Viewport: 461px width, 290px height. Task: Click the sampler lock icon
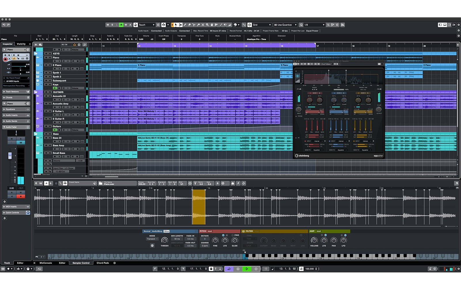click(x=233, y=183)
